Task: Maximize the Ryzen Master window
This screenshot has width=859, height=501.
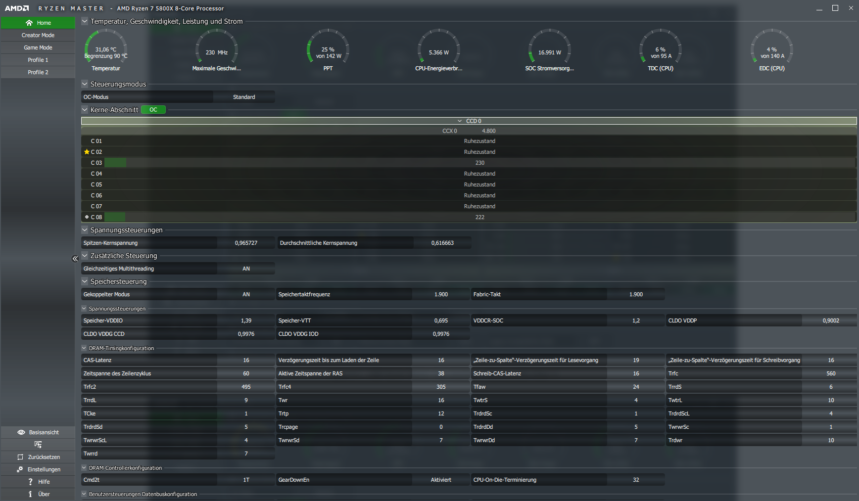Action: (x=835, y=8)
